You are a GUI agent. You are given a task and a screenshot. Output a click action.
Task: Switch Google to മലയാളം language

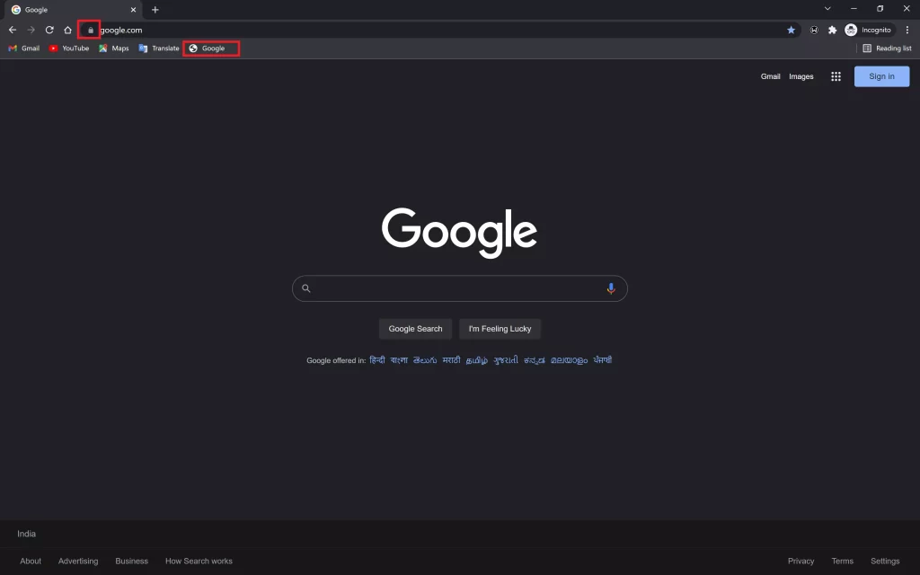click(x=569, y=359)
